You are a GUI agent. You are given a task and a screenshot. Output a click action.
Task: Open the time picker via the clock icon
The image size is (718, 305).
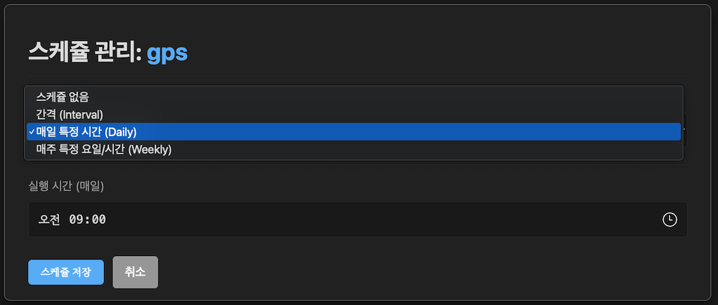670,220
